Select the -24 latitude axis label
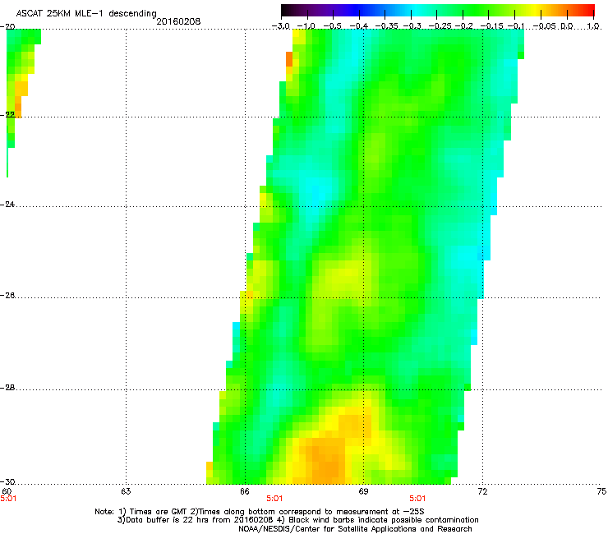608x534 pixels. click(7, 204)
